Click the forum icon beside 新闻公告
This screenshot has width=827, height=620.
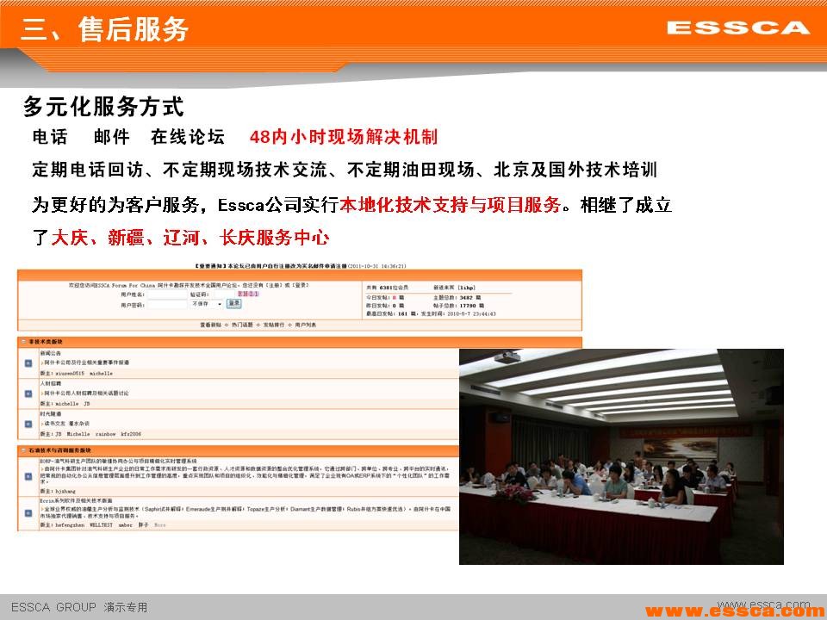28,363
